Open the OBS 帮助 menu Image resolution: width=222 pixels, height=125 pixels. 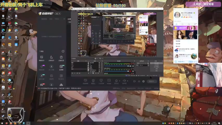point(106,11)
